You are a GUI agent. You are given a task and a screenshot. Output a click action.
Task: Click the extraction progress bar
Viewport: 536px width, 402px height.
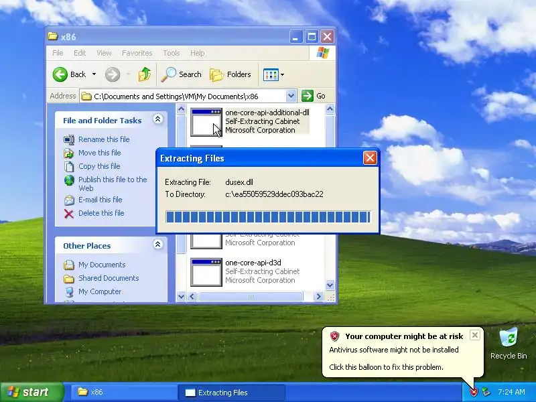(x=267, y=217)
